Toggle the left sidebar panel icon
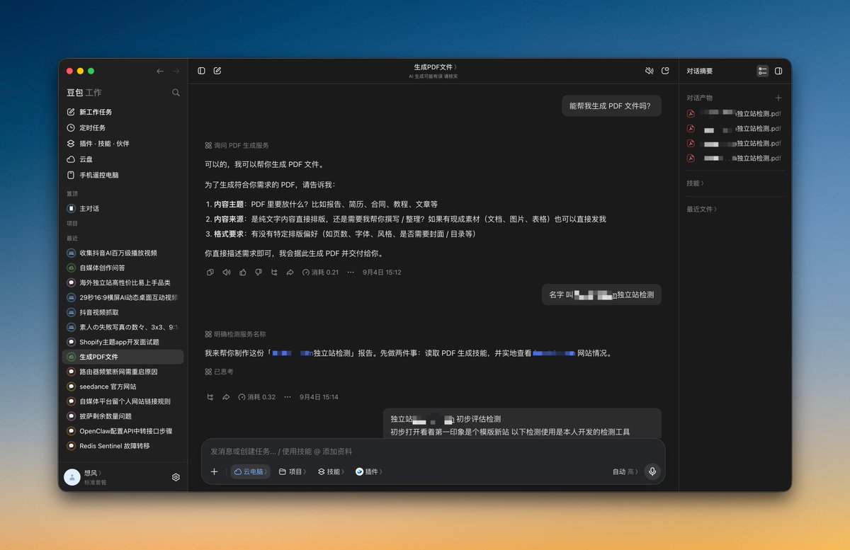The width and height of the screenshot is (850, 550). point(202,71)
